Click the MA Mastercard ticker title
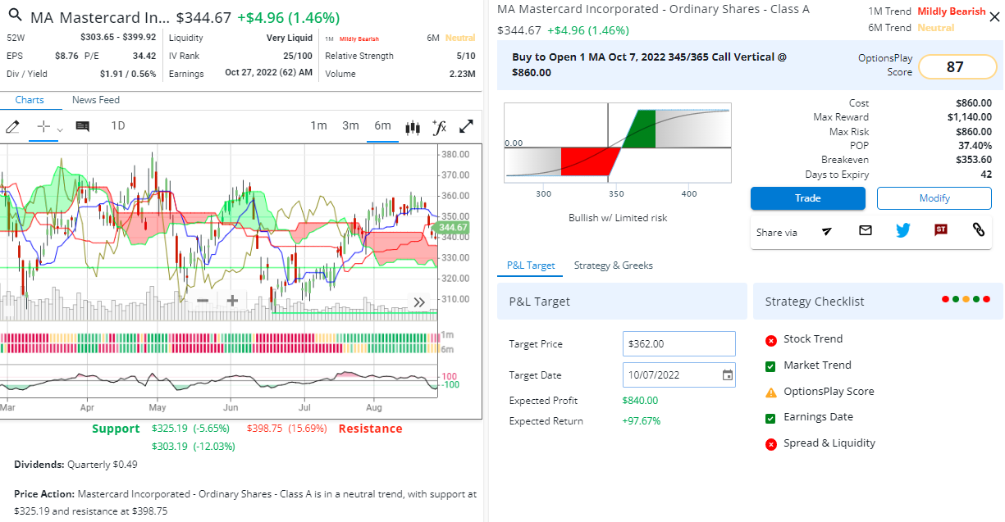The height and width of the screenshot is (522, 1005). tap(101, 17)
